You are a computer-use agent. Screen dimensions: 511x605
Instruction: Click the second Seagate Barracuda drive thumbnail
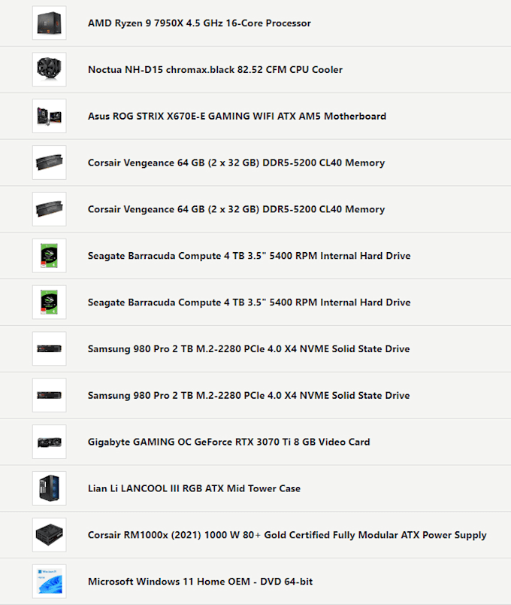(49, 302)
